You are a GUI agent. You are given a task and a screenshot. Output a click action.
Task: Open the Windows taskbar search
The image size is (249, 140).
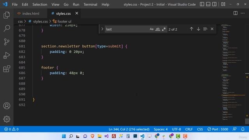coord(71,136)
